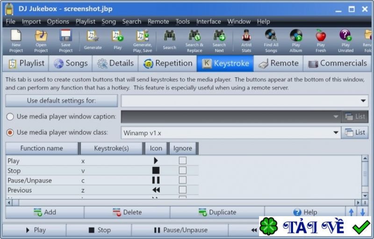Open the Commercials tab

coord(337,63)
